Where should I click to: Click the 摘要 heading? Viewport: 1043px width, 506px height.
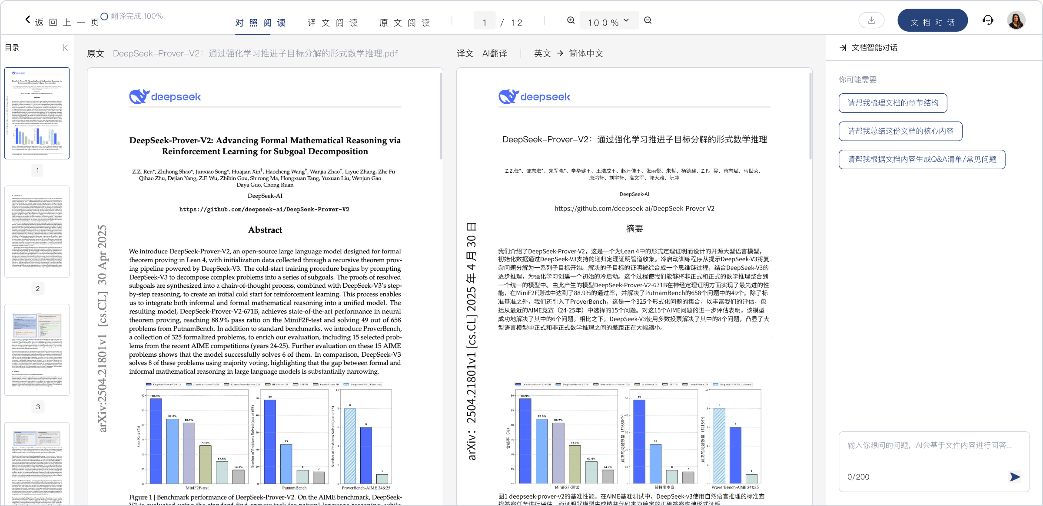coord(634,229)
